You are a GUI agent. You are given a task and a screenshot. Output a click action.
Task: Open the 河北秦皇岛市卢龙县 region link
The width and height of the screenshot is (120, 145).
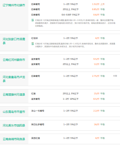pos(14,79)
